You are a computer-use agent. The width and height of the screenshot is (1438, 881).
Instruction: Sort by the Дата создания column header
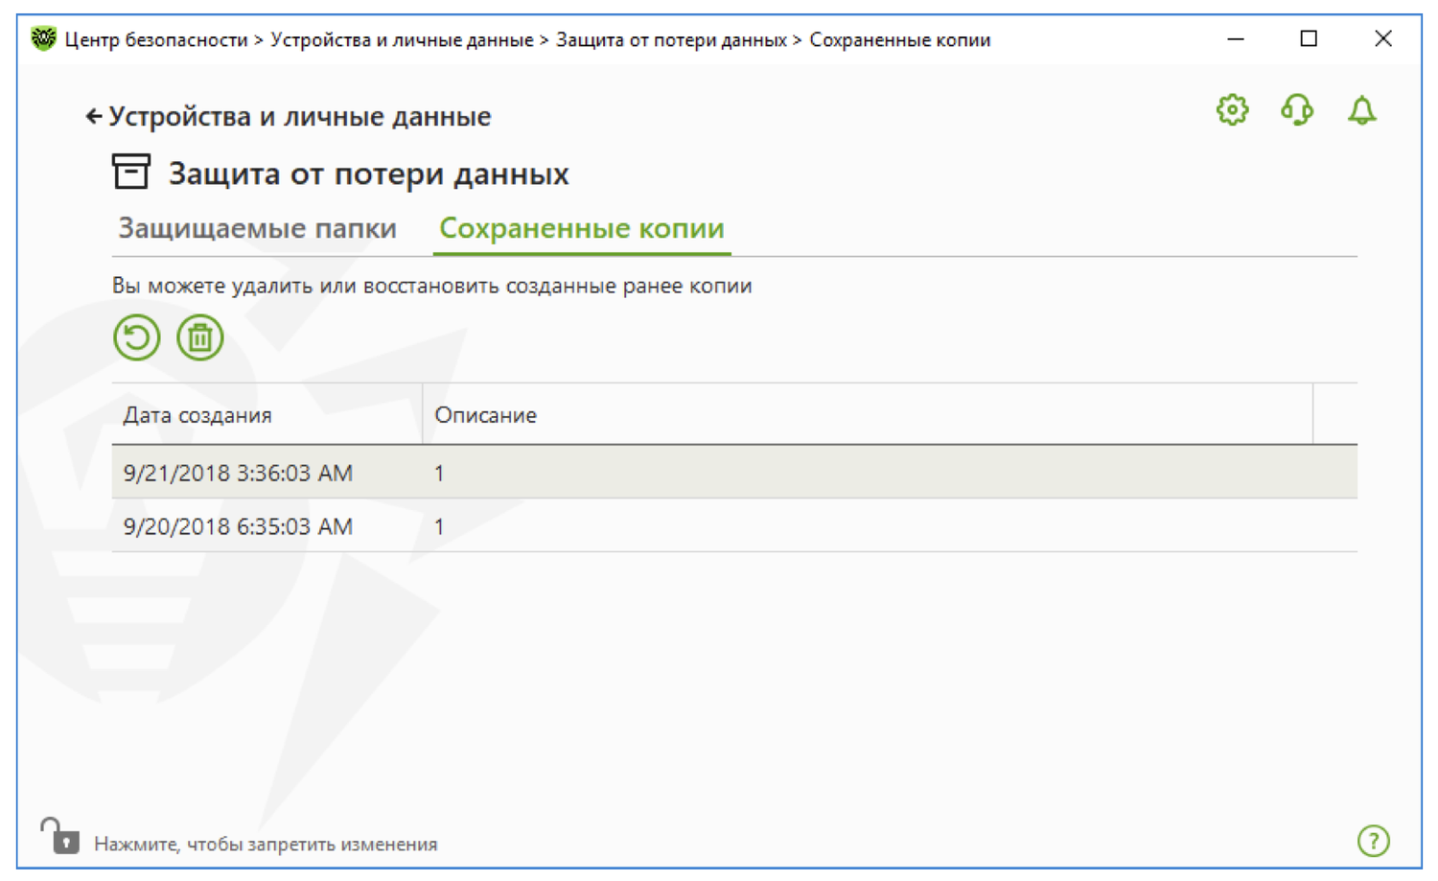coord(197,415)
